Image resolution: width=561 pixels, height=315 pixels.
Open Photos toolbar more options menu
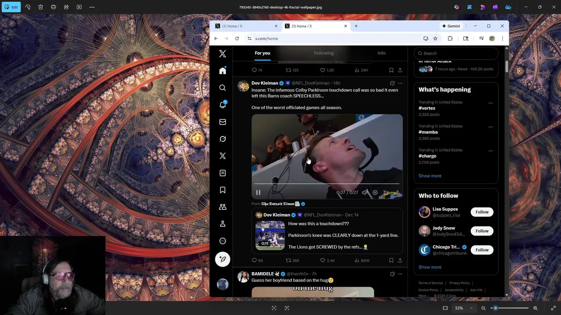(x=92, y=7)
